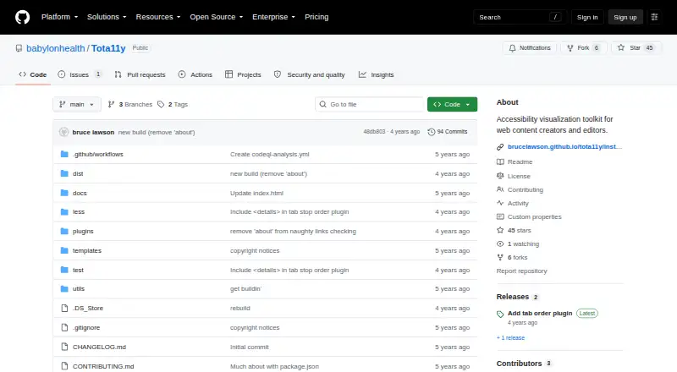The image size is (677, 372).
Task: Open the 48db803 commit hash
Action: pos(374,132)
